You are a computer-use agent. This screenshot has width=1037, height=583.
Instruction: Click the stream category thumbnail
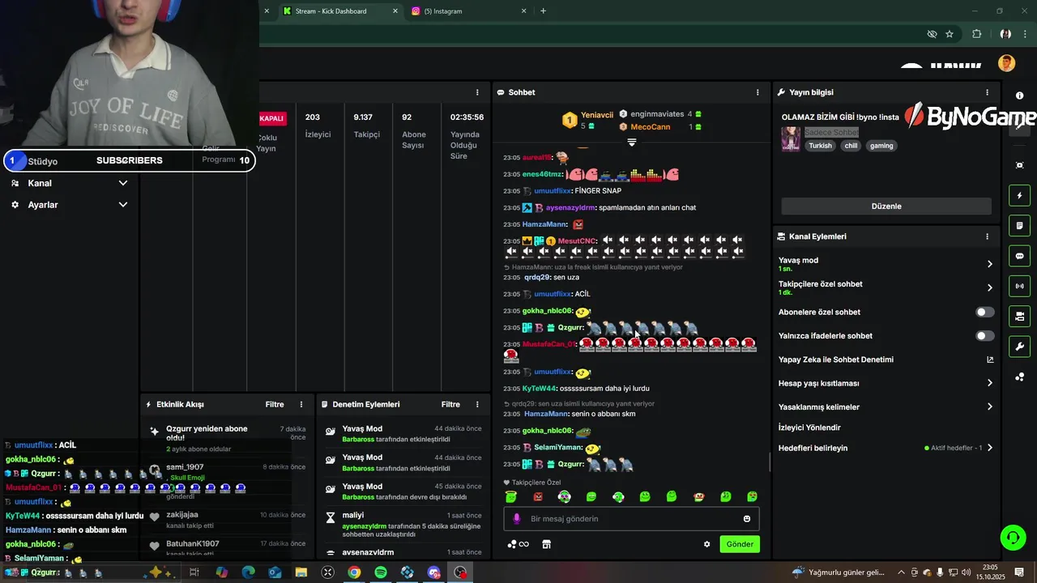[791, 138]
